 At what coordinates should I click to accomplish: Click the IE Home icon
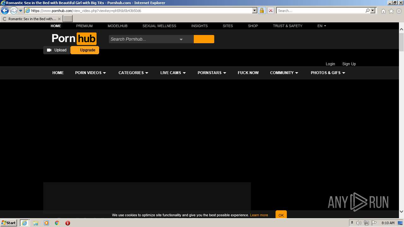click(383, 11)
